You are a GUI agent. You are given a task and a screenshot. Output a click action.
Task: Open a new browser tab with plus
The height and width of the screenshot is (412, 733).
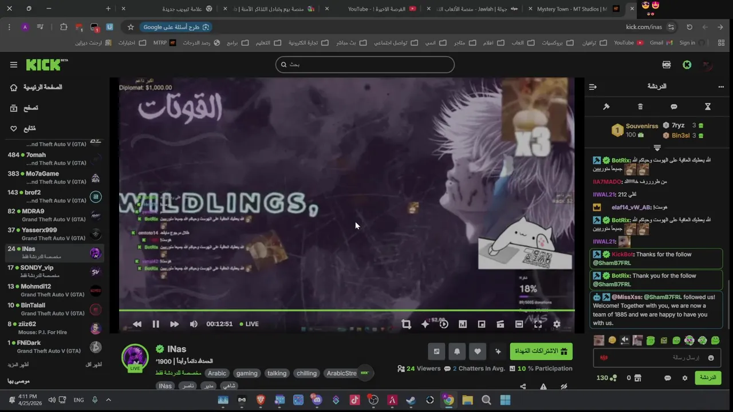coord(108,9)
